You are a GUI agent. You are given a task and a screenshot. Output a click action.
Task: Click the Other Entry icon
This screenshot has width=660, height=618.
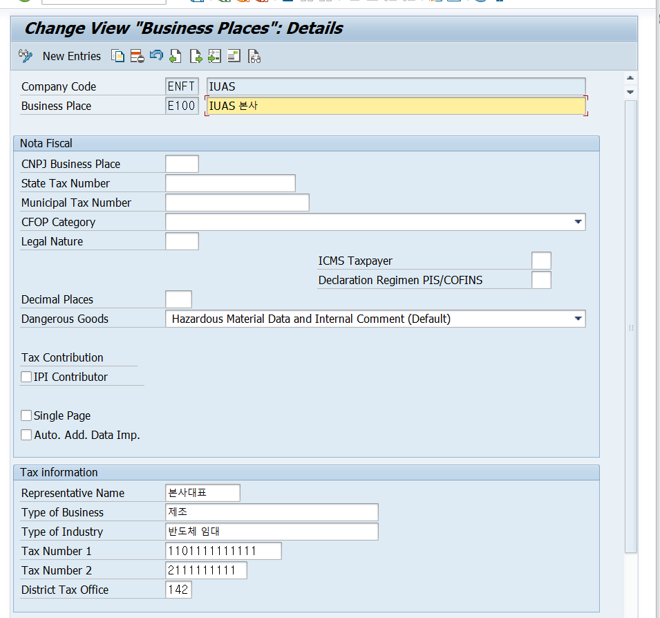click(x=214, y=56)
